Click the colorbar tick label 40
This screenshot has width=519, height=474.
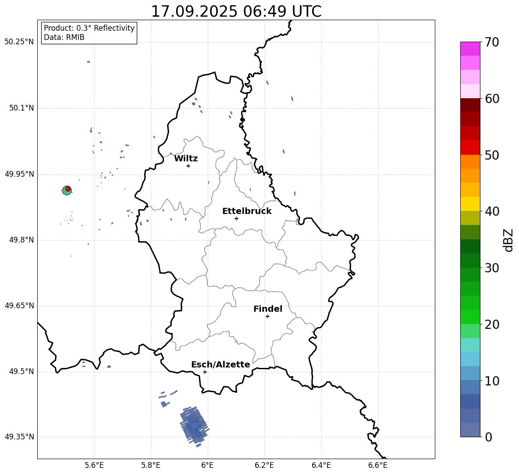[492, 211]
